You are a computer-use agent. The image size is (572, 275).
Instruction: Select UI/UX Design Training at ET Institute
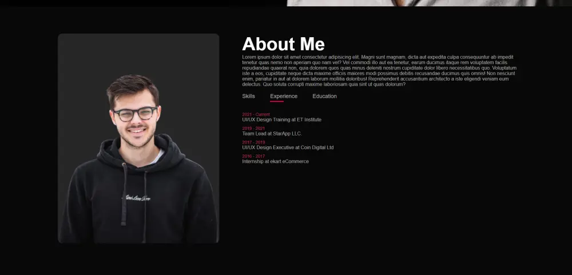(x=281, y=119)
